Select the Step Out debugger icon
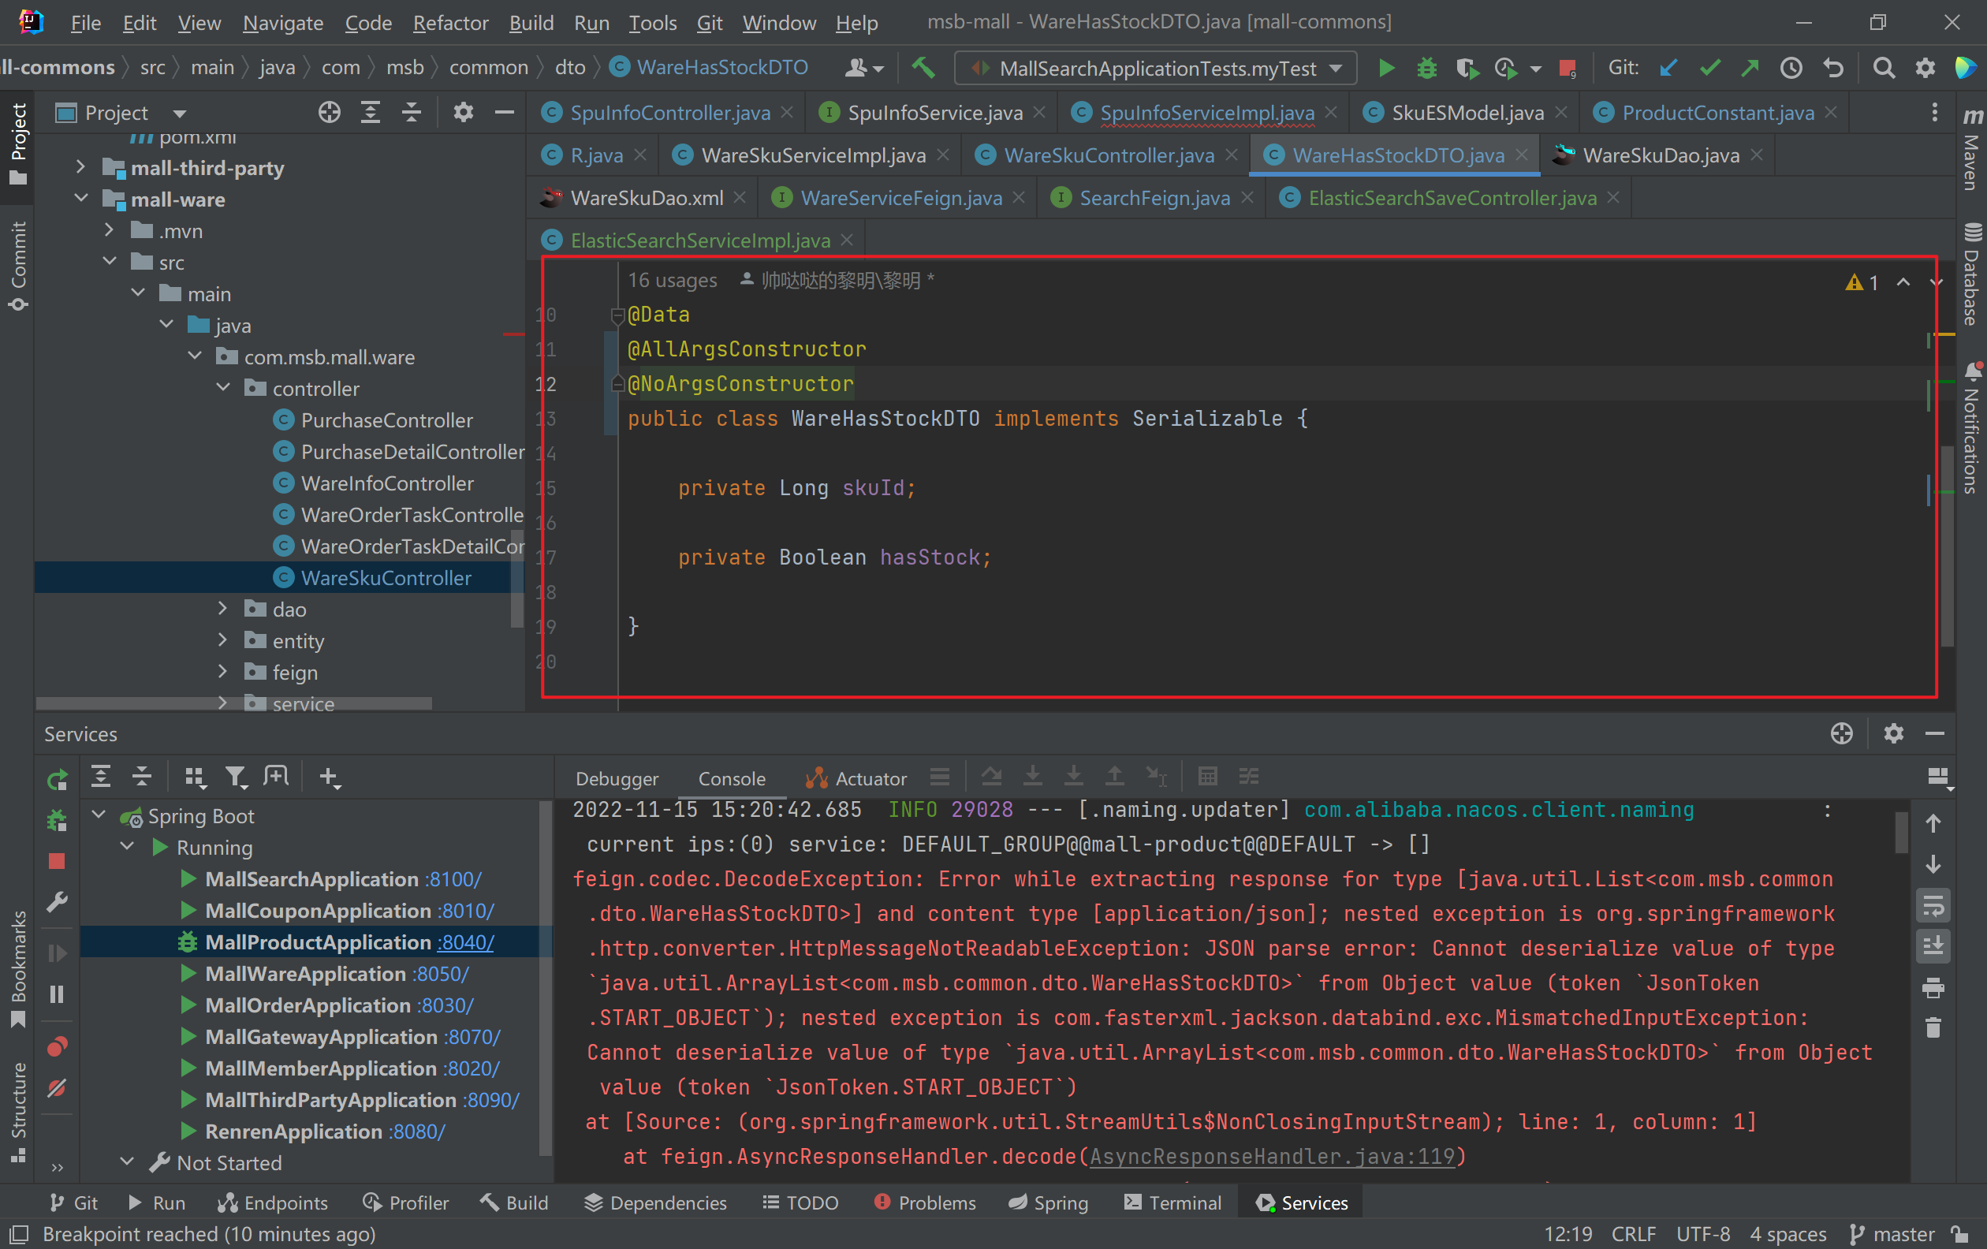The height and width of the screenshot is (1249, 1987). 1114,777
